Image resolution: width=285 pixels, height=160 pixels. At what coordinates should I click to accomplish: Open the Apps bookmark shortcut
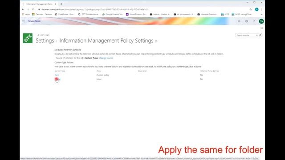[26, 14]
